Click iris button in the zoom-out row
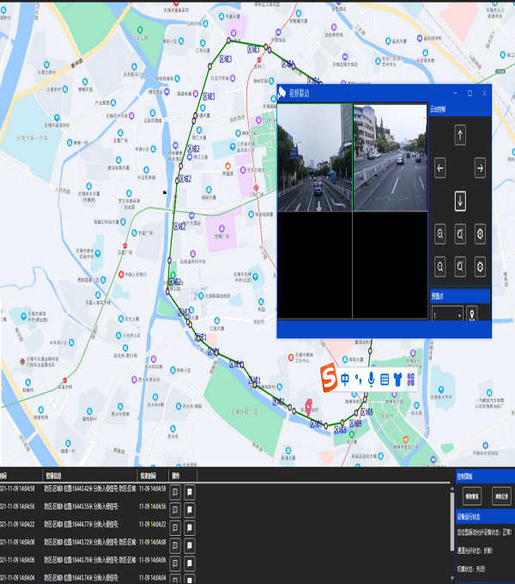Image resolution: width=515 pixels, height=584 pixels. point(480,267)
